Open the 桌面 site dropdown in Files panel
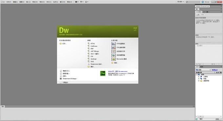This screenshot has width=223, height=121. (203, 70)
